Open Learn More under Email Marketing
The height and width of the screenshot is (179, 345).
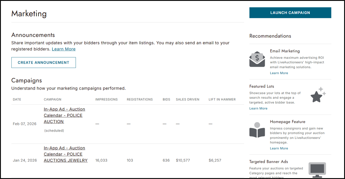pyautogui.click(x=279, y=73)
